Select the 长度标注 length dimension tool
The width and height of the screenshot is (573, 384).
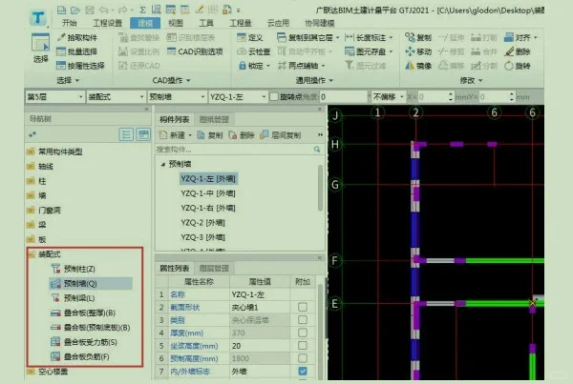coord(368,37)
